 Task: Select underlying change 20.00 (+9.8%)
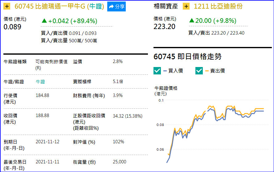click(x=213, y=21)
